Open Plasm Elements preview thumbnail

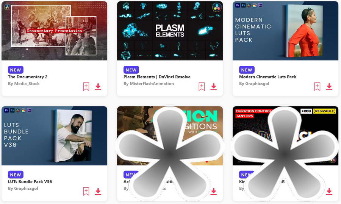click(x=170, y=31)
